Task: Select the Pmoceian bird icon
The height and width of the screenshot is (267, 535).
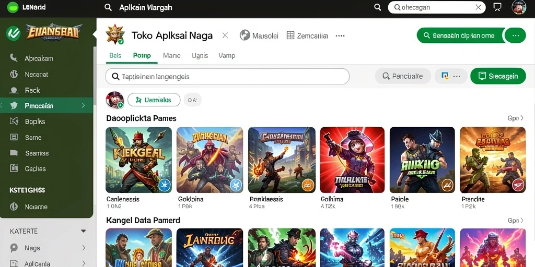Action: tap(14, 105)
